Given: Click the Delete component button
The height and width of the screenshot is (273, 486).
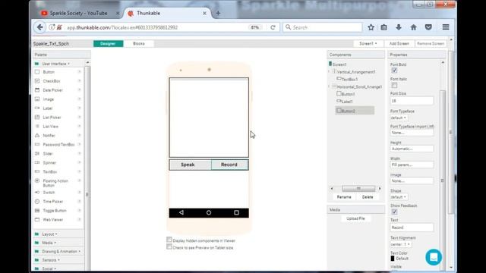Looking at the screenshot, I should pyautogui.click(x=368, y=197).
